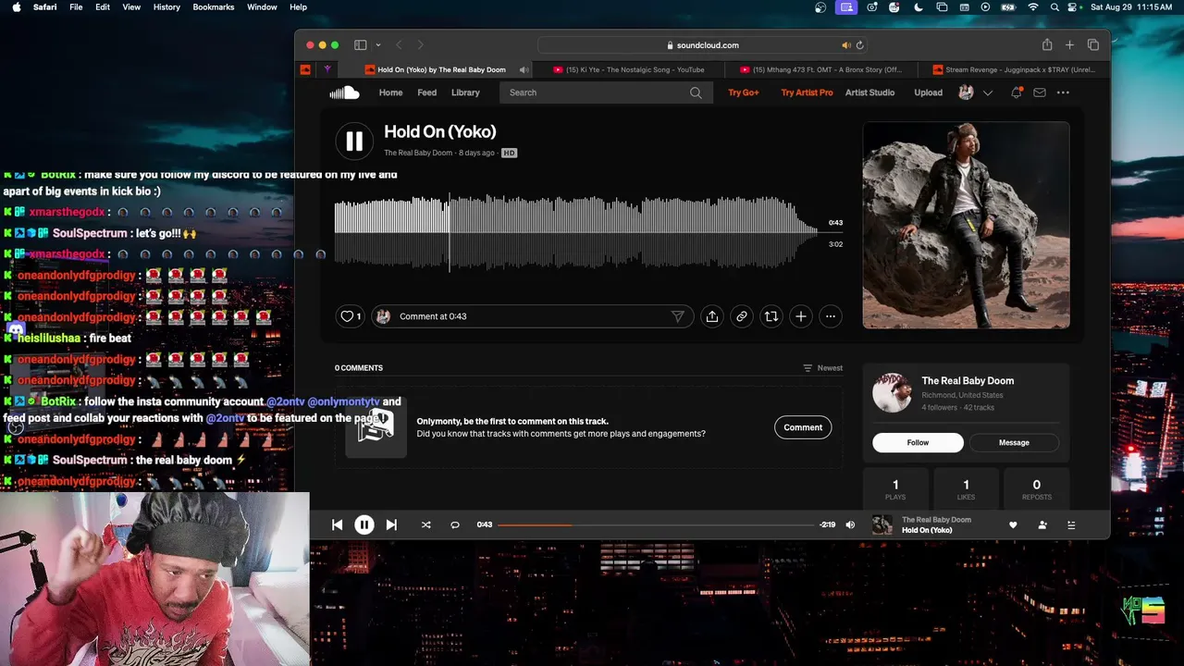Share the track using the share icon

(x=711, y=316)
